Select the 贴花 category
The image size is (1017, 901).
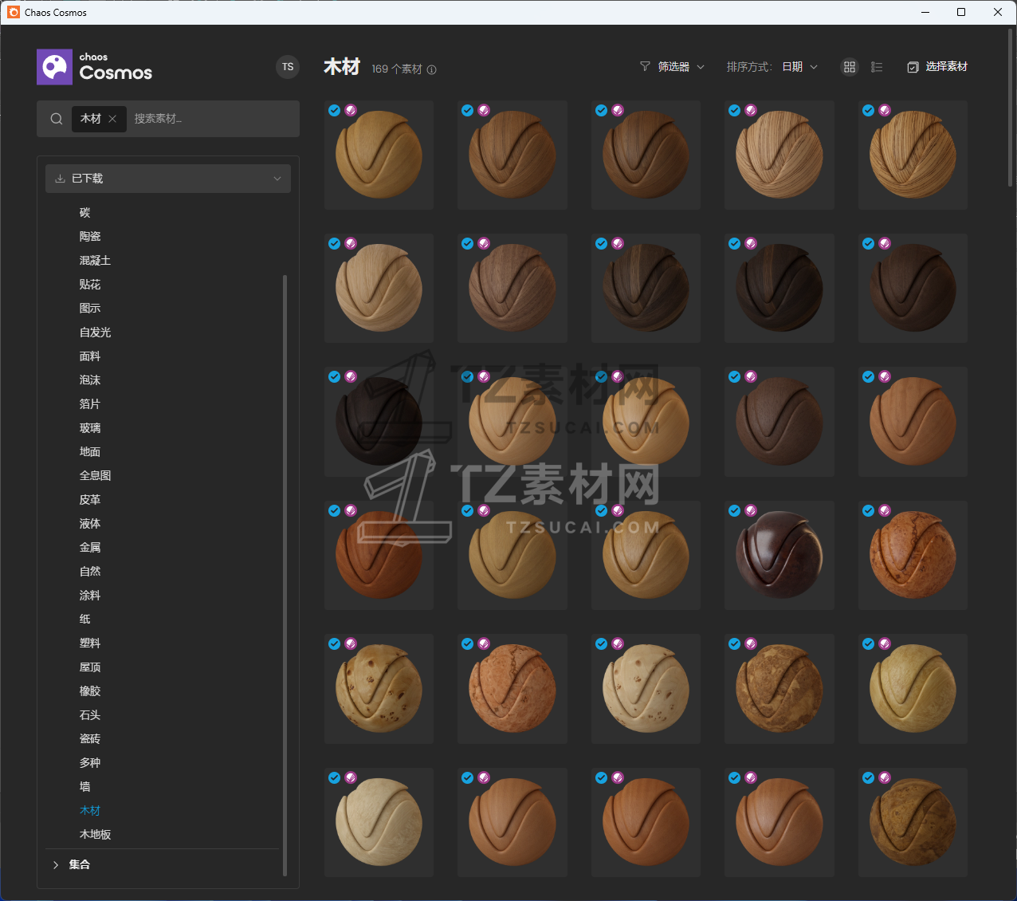click(x=90, y=285)
